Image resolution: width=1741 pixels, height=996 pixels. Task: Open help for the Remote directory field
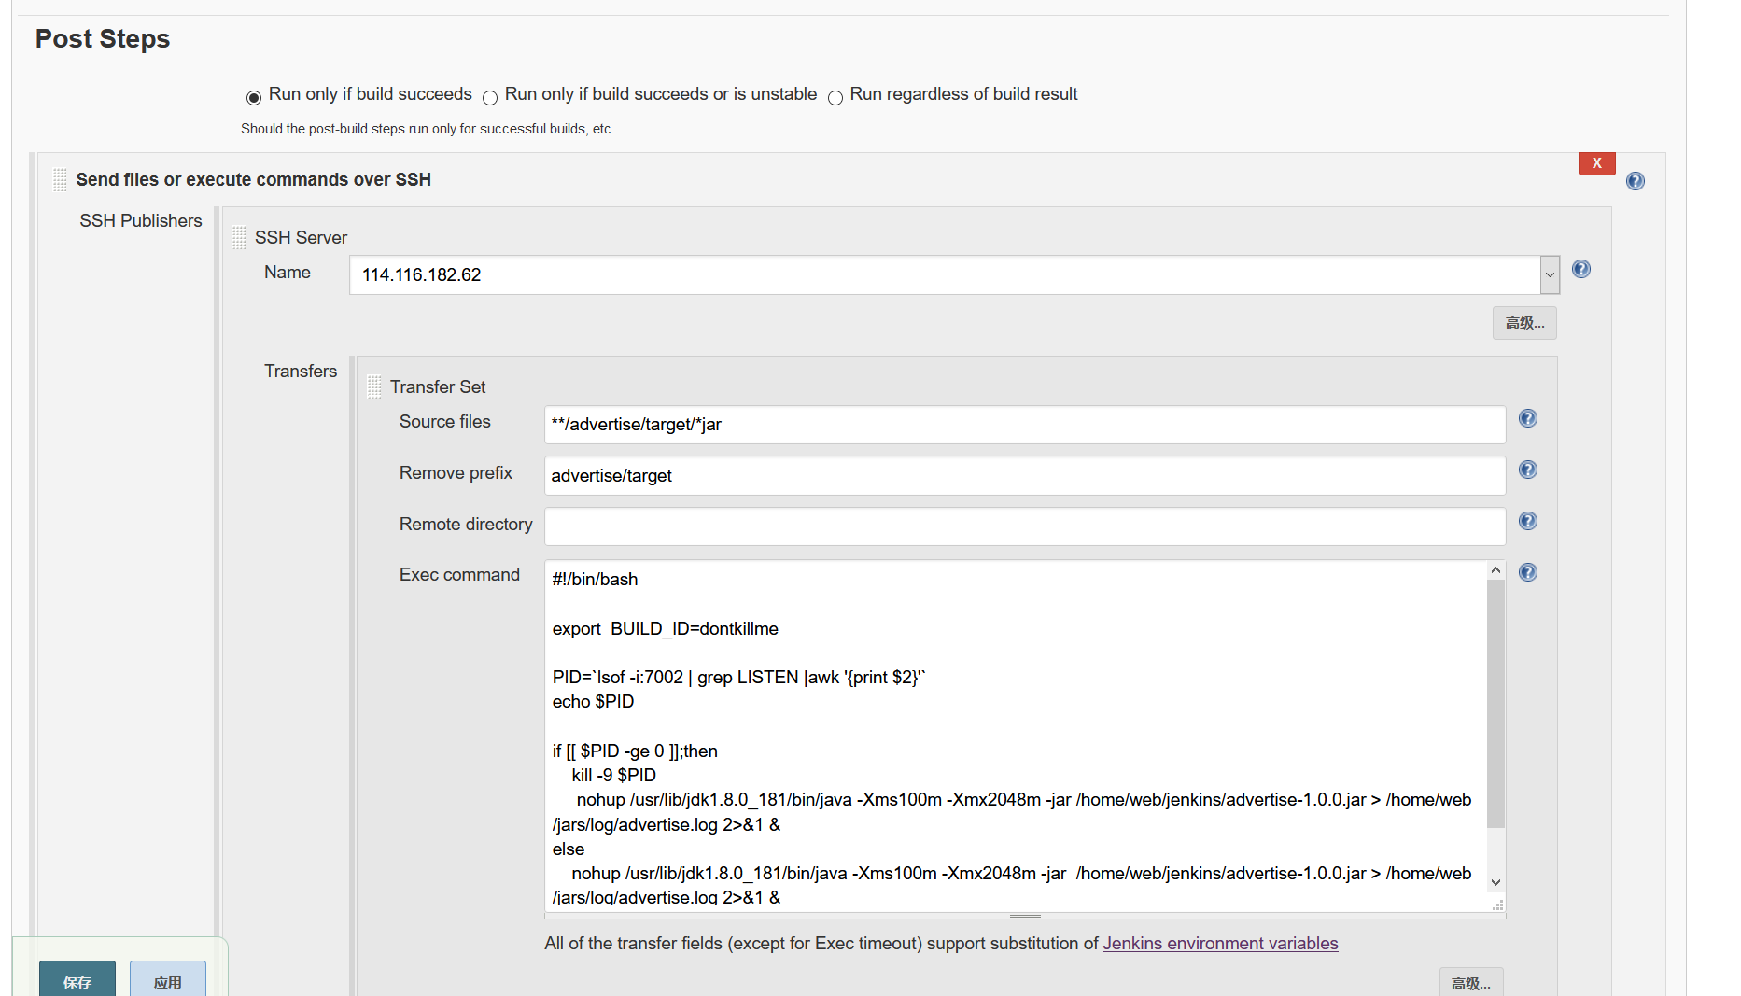[x=1527, y=521]
